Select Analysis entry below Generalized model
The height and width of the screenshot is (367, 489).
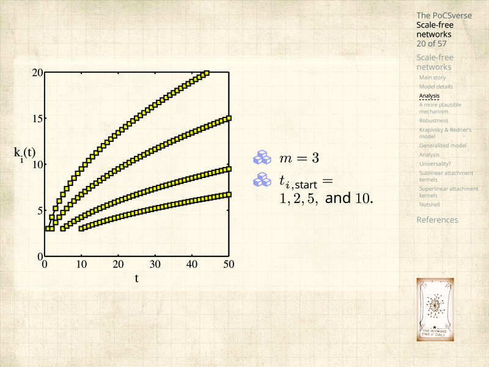(429, 155)
